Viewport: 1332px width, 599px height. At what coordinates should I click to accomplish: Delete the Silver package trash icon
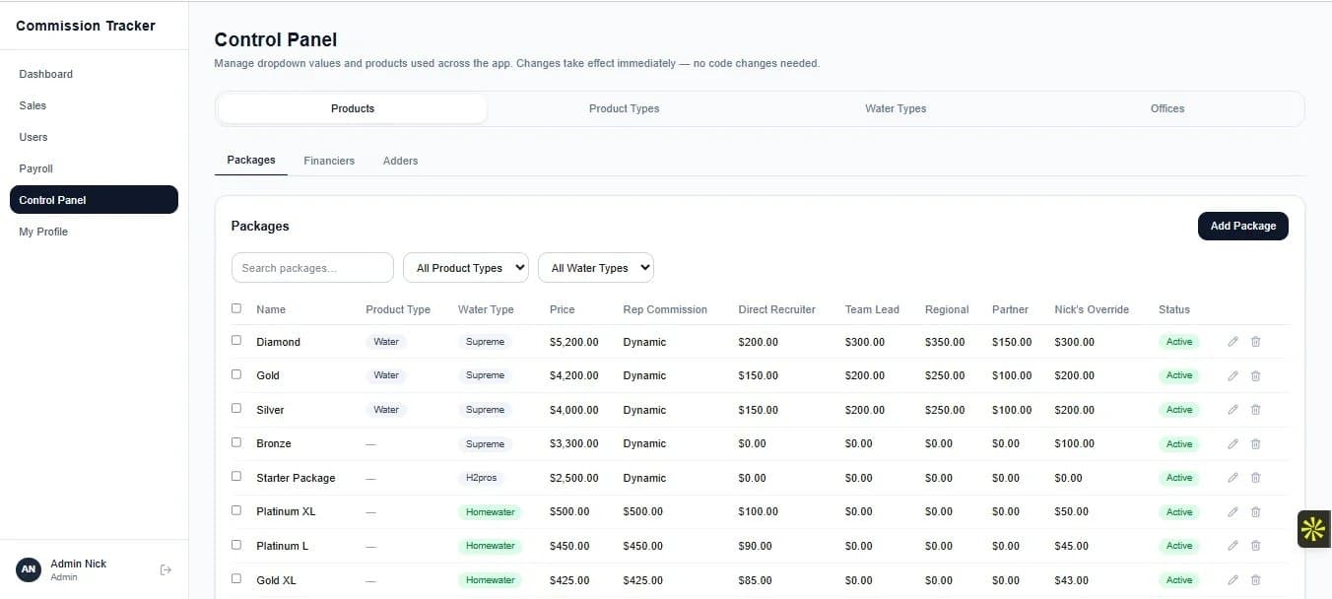point(1255,410)
